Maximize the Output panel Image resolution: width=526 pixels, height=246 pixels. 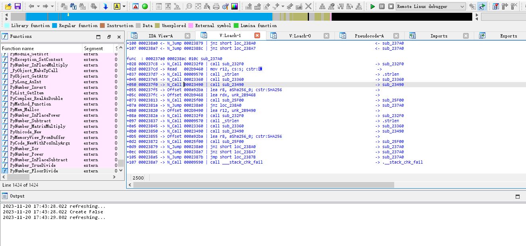518,196
